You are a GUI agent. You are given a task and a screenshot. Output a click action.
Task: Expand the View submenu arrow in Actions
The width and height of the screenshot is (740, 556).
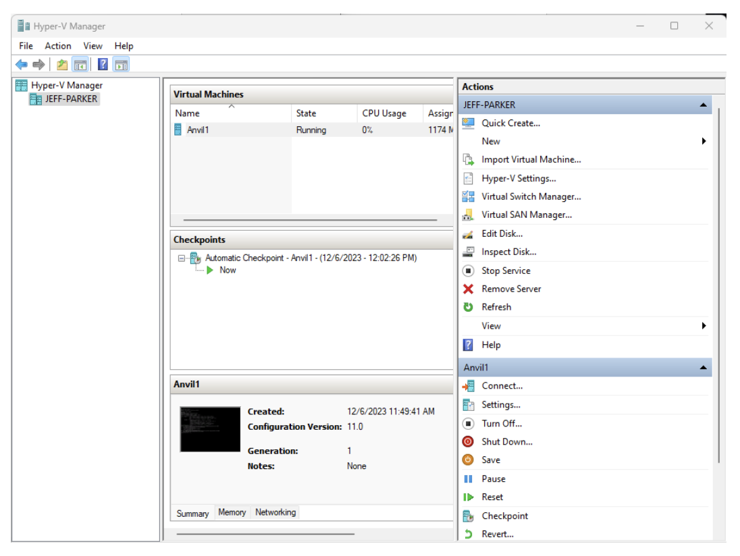pos(704,326)
